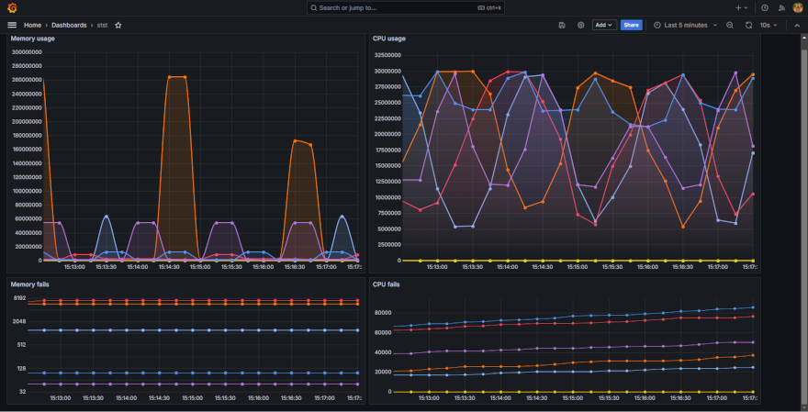Image resolution: width=808 pixels, height=412 pixels.
Task: Open the Memory usage panel title
Action: click(x=32, y=39)
